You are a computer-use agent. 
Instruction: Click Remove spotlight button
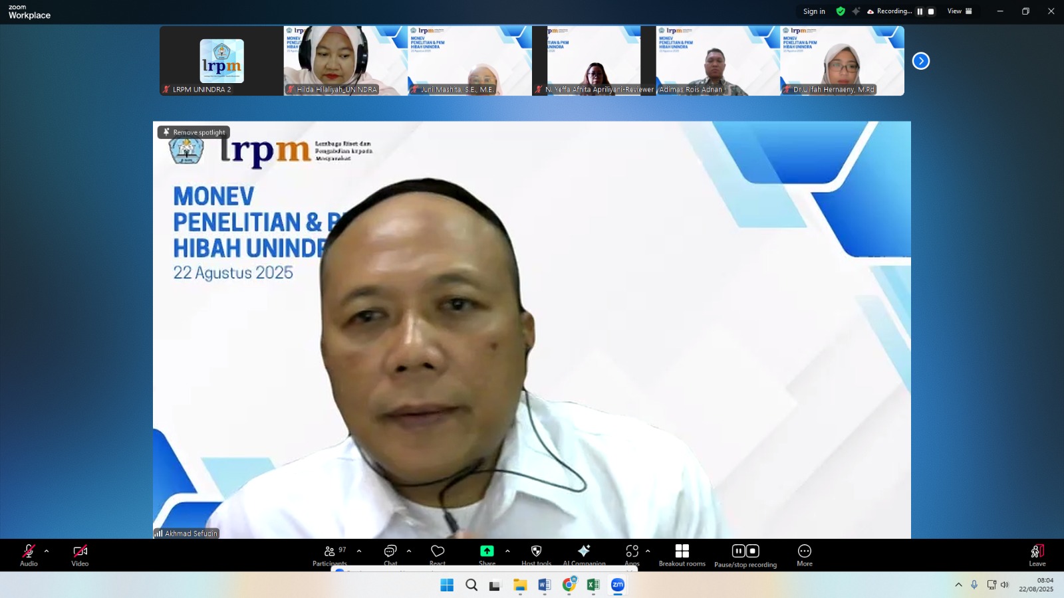pos(194,132)
